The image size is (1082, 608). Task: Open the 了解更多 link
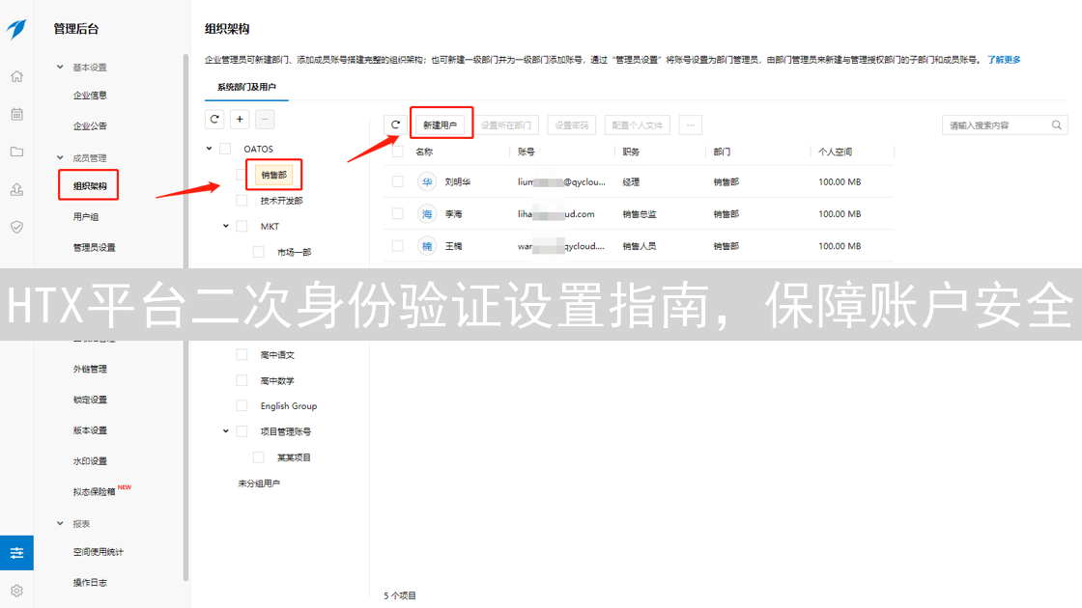(1004, 60)
